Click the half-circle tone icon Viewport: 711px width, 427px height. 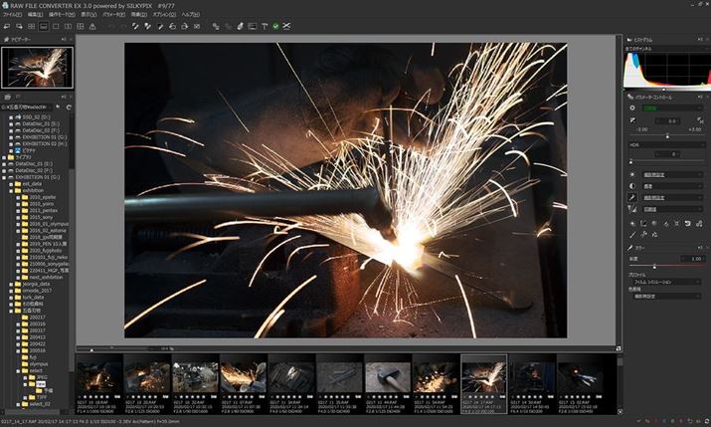[x=632, y=186]
